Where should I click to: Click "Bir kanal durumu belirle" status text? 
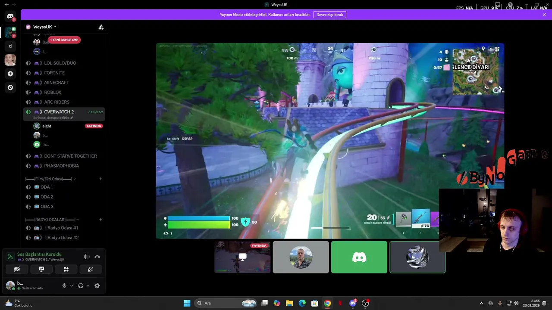click(51, 118)
